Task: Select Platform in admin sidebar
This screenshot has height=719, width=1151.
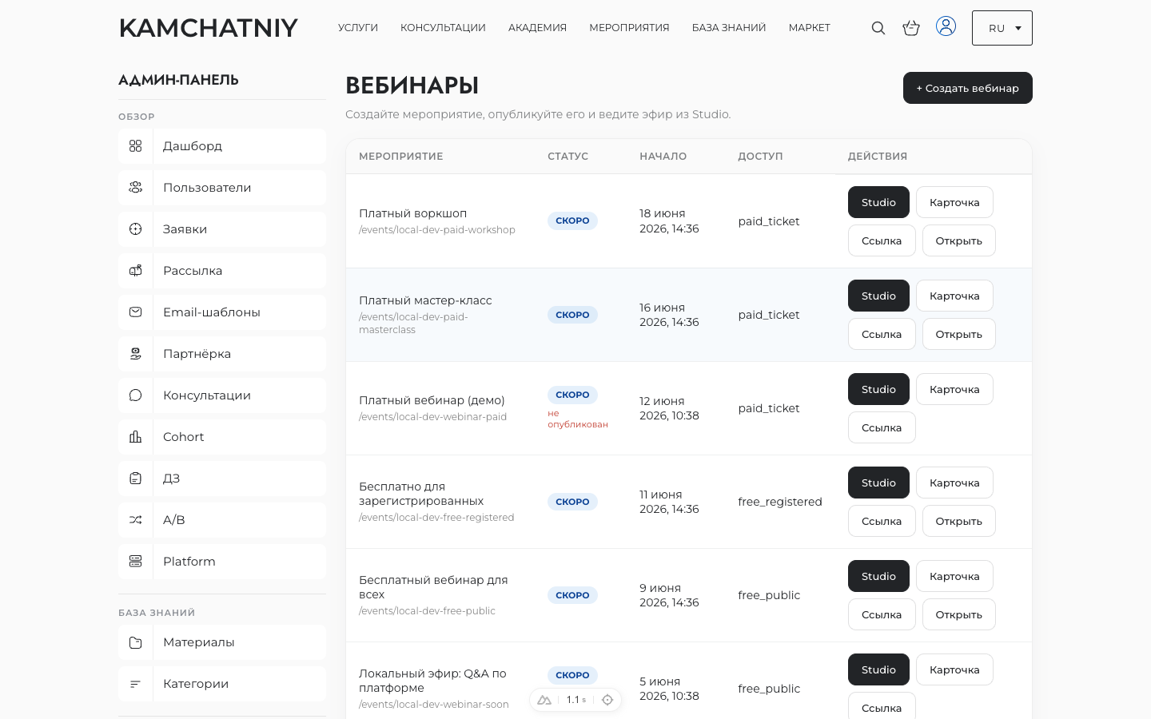Action: 222,562
